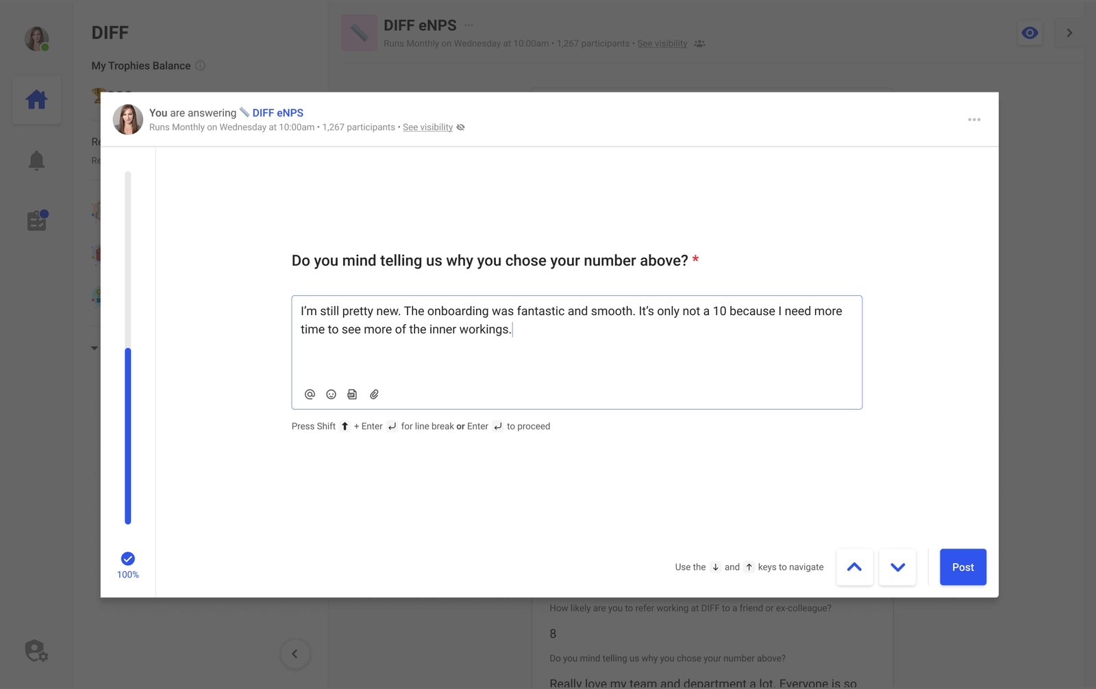Image resolution: width=1096 pixels, height=689 pixels.
Task: Navigate to the next question with the down chevron
Action: 897,567
